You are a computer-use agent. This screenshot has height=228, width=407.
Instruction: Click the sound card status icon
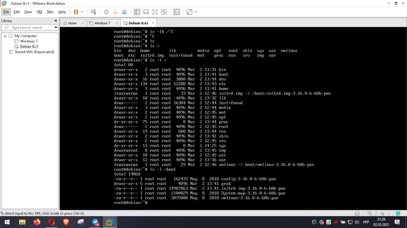click(x=382, y=213)
